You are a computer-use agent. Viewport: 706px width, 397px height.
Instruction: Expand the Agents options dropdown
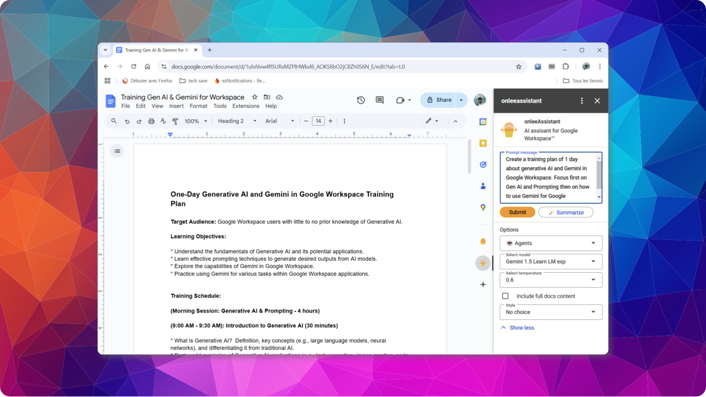[551, 243]
